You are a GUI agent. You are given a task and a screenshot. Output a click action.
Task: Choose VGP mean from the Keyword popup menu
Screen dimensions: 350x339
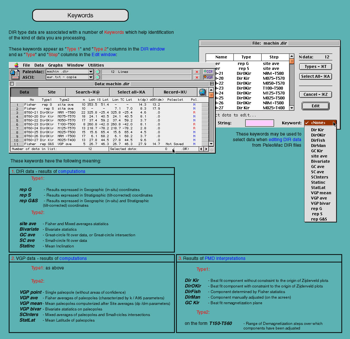tap(320, 193)
